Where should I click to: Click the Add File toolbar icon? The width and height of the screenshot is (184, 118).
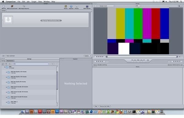pyautogui.click(x=4, y=6)
